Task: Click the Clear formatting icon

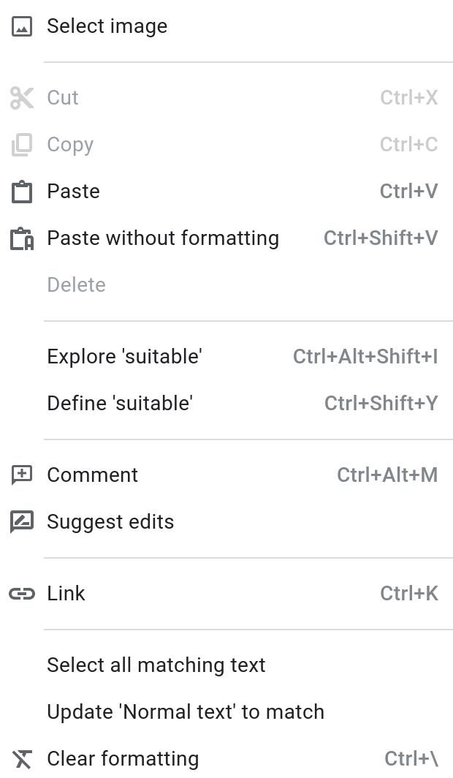Action: point(22,759)
